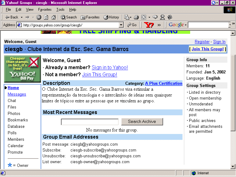Click the Refresh page icon
Screen dimensions: 236x177
[46, 17]
